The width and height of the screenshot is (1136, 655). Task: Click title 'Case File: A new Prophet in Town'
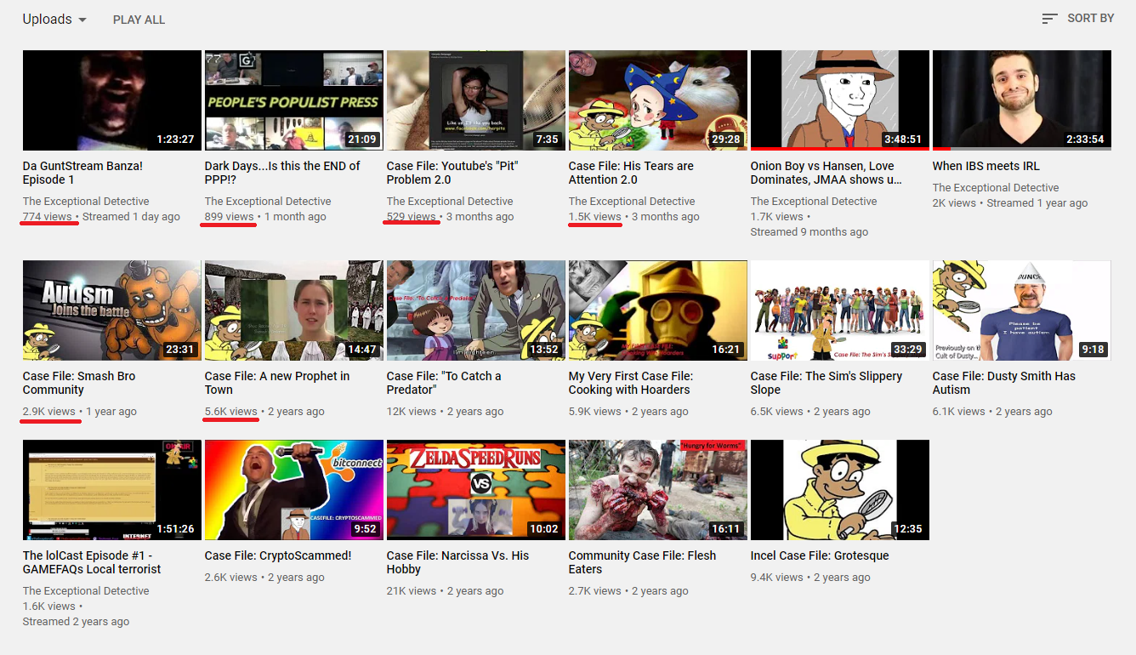[x=277, y=383]
